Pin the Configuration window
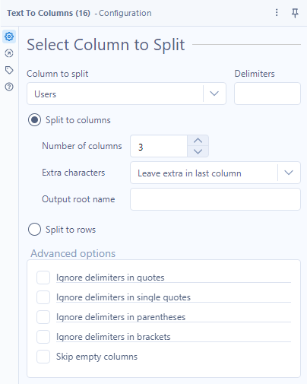 tap(295, 13)
